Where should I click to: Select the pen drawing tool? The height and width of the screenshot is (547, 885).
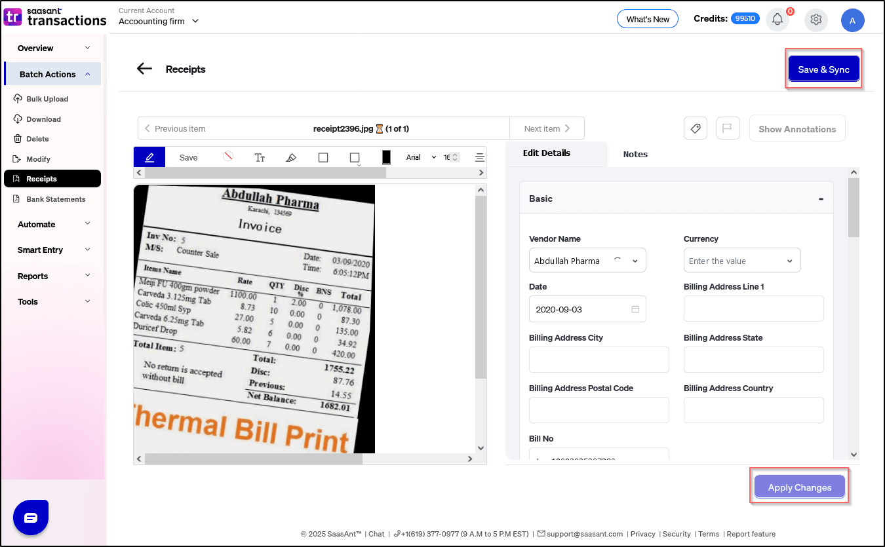click(x=149, y=157)
